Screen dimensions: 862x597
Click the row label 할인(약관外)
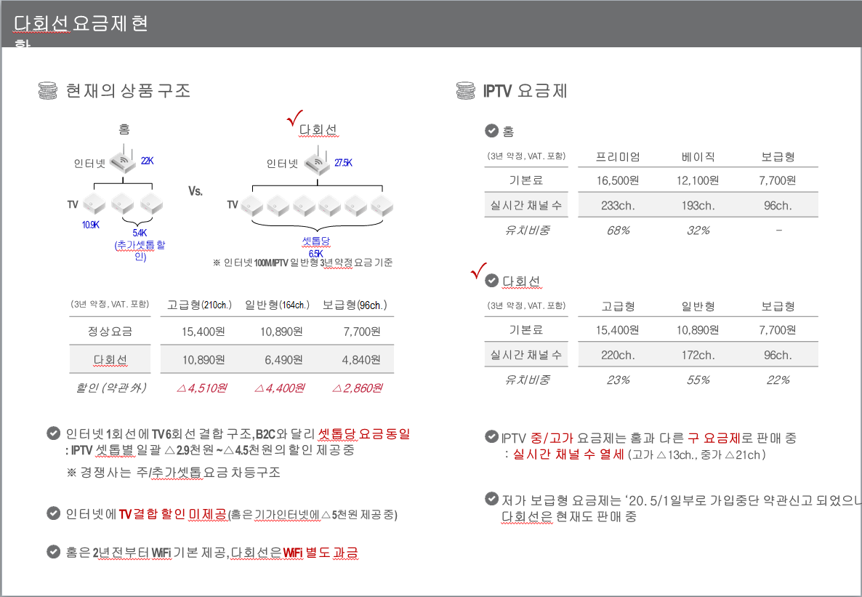coord(110,388)
